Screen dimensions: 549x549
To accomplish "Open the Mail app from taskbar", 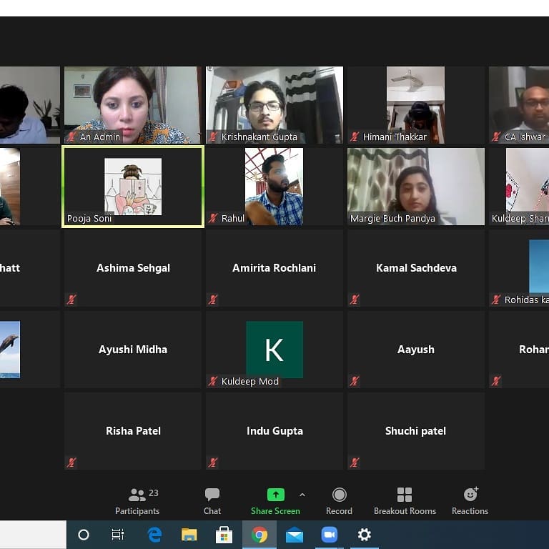I will coord(295,535).
